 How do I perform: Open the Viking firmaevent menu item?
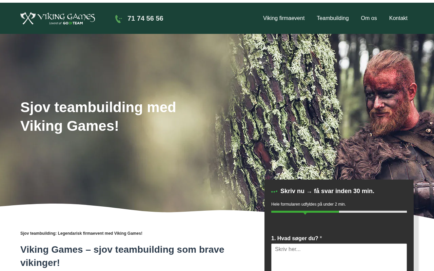(x=284, y=18)
